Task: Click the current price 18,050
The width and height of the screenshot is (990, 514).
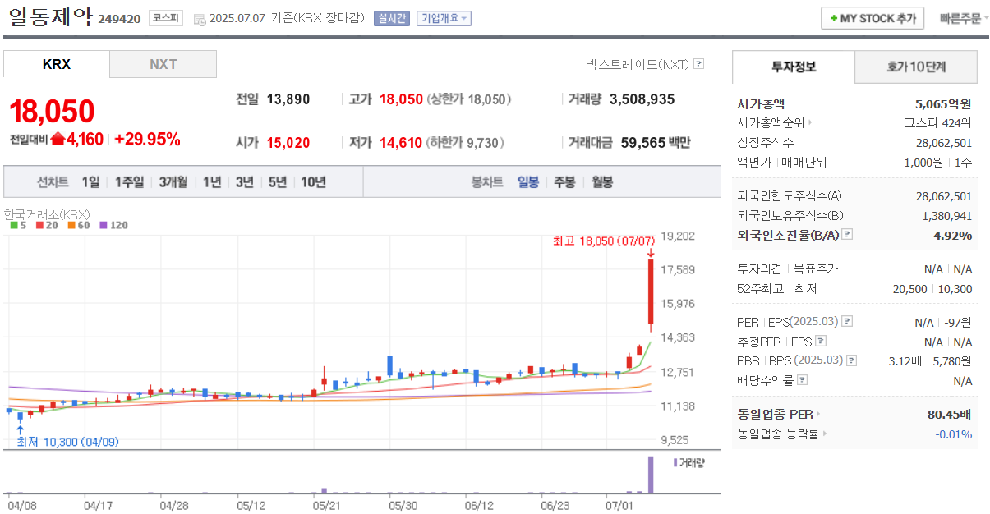Action: [52, 111]
